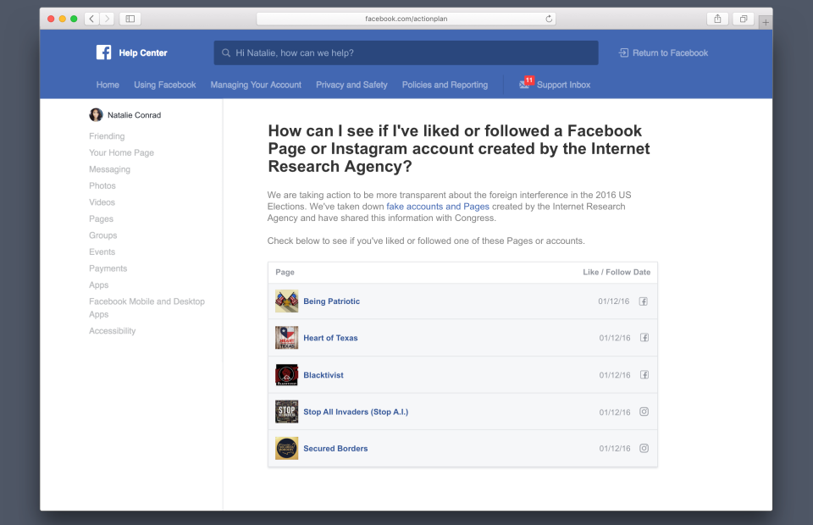Click the 01/12/16 date in Being Patriotic row
The width and height of the screenshot is (813, 525).
[x=613, y=301]
